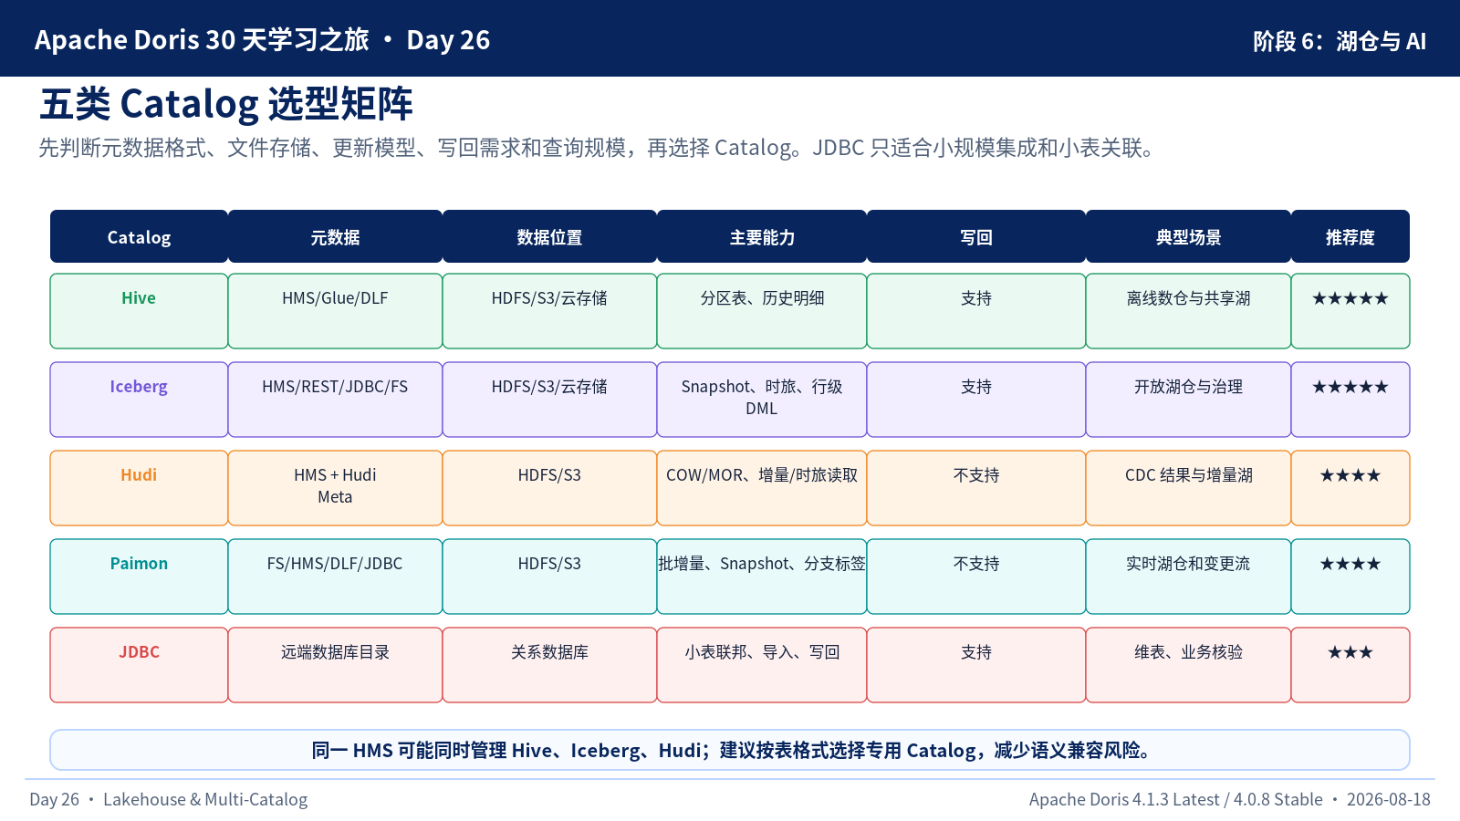This screenshot has width=1460, height=821.
Task: Select the JDBC catalog cell
Action: tap(139, 665)
